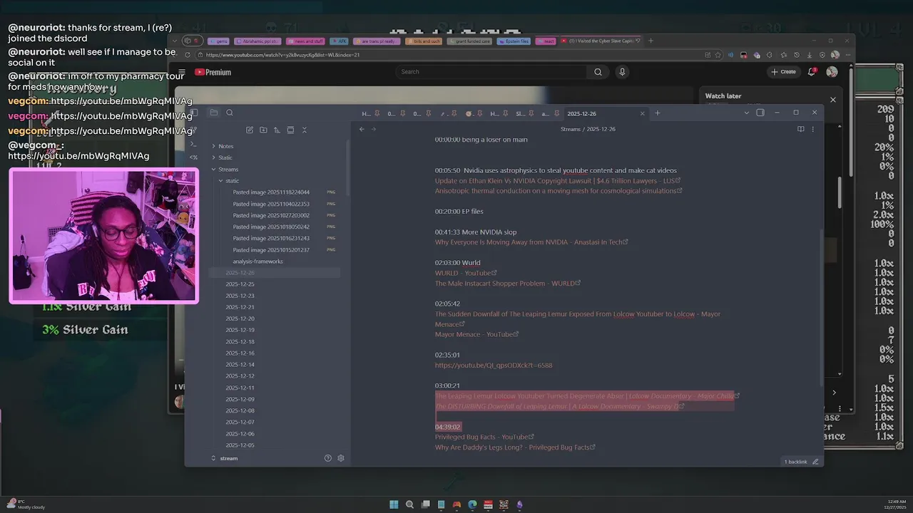
Task: Close the Watch later playlist panel
Action: click(832, 100)
